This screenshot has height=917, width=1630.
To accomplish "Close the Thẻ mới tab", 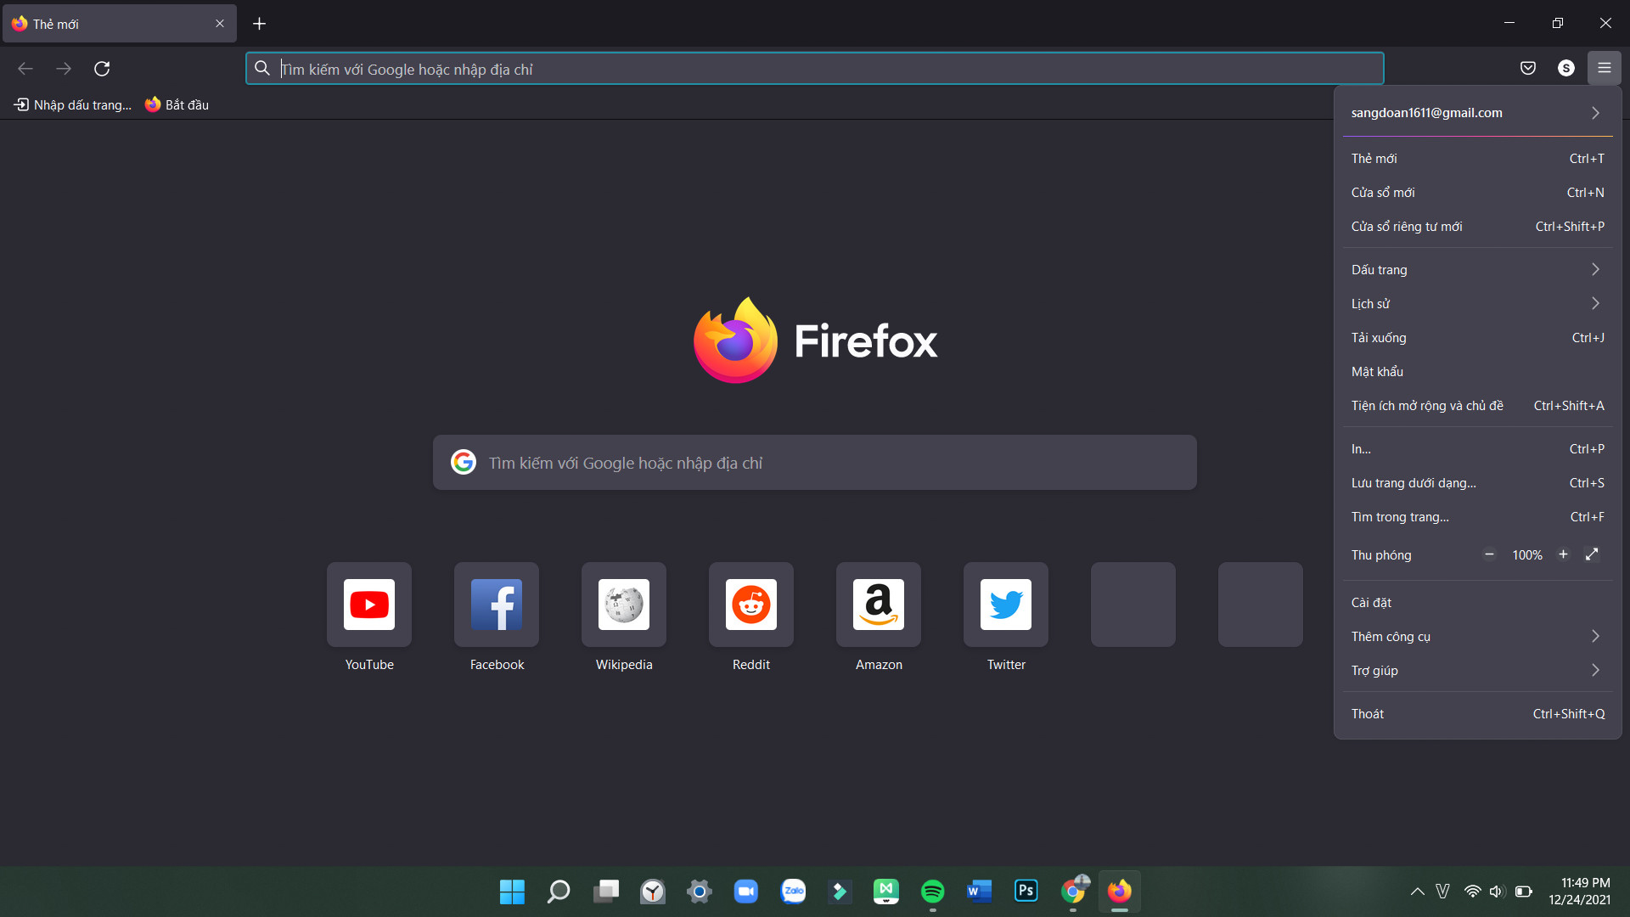I will coord(220,24).
